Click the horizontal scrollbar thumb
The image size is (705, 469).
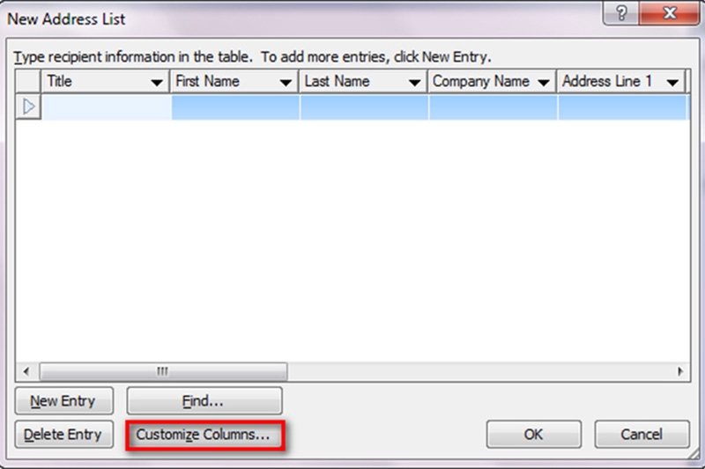163,370
